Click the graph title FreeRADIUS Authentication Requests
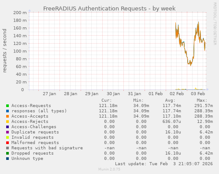 click(x=109, y=8)
